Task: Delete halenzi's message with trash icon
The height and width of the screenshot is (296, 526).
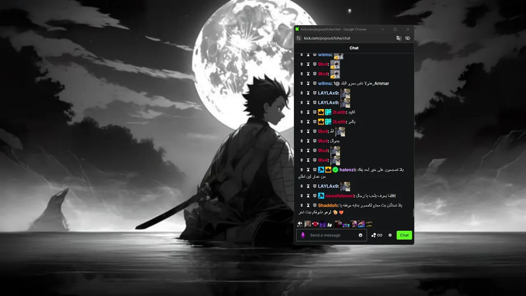Action: (x=301, y=170)
